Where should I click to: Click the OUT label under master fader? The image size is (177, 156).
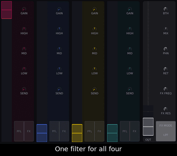(x=148, y=140)
